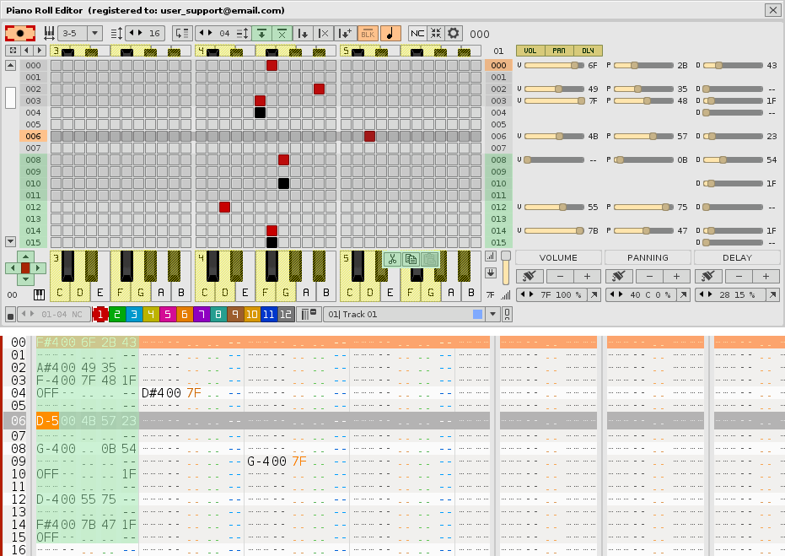Toggle the orange BLK button

pos(368,33)
